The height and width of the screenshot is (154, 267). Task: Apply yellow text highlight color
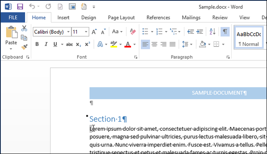[113, 44]
